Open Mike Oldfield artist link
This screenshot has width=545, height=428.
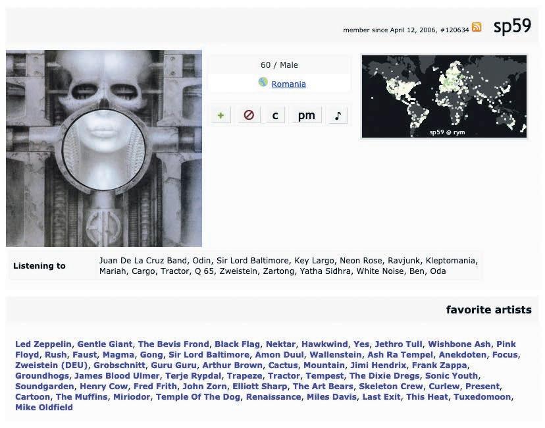tap(44, 408)
